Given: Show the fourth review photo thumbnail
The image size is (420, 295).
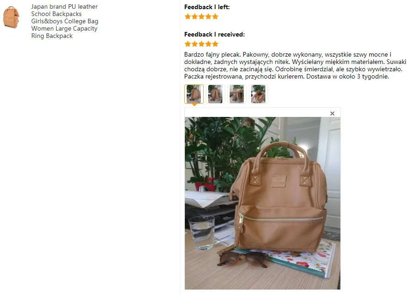Looking at the screenshot, I should pos(258,94).
